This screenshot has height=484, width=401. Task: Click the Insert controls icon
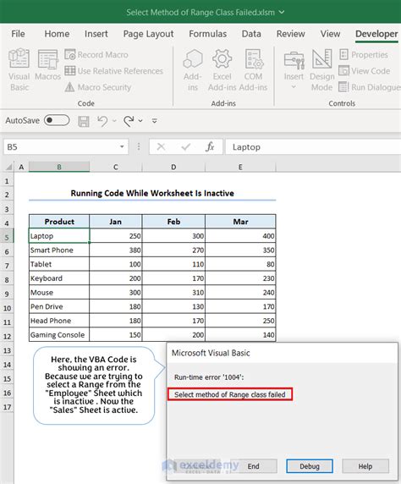294,60
